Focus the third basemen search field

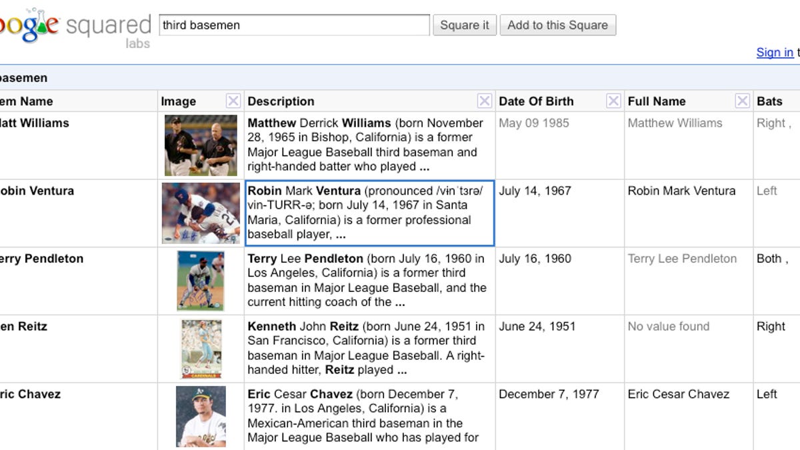294,25
